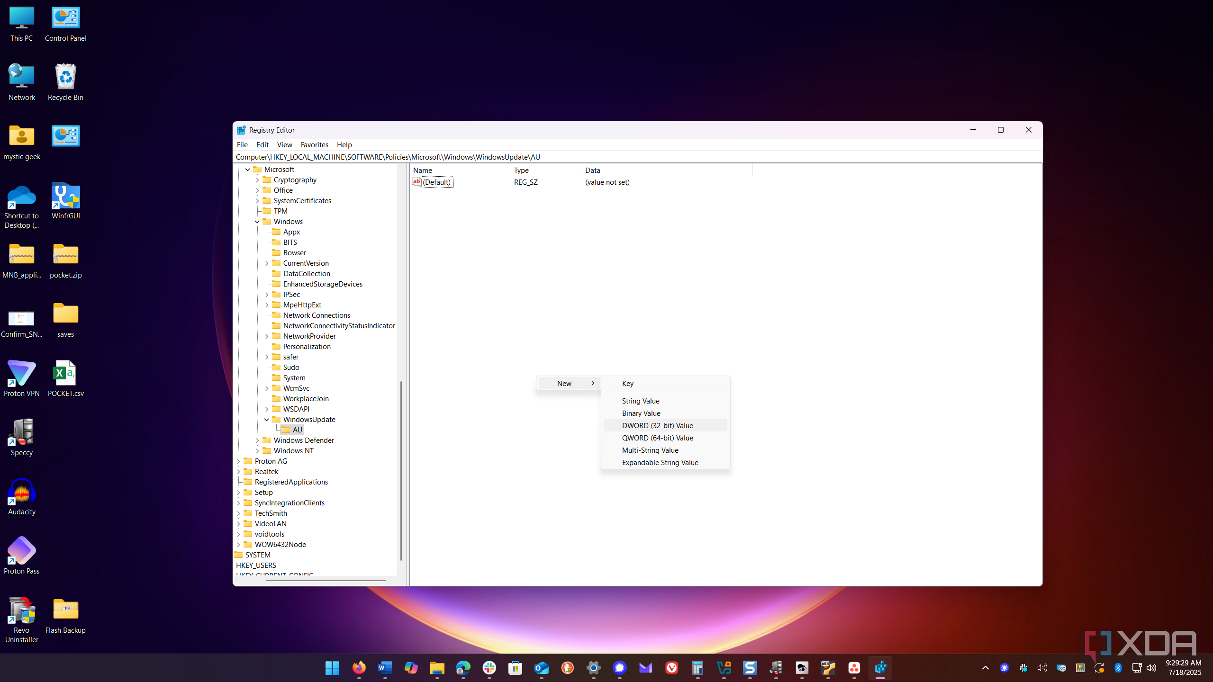The image size is (1213, 682).
Task: Expand the WOW6432Node key
Action: click(238, 544)
